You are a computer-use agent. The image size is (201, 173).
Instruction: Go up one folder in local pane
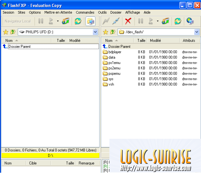point(13,32)
